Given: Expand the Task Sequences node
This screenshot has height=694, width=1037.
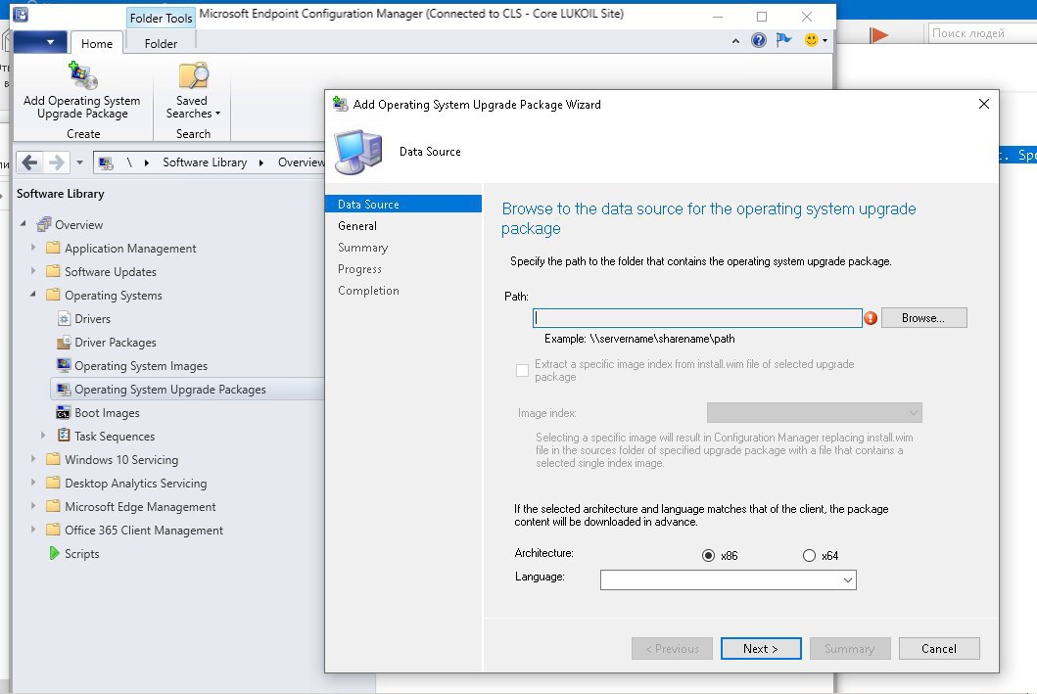Looking at the screenshot, I should 44,435.
